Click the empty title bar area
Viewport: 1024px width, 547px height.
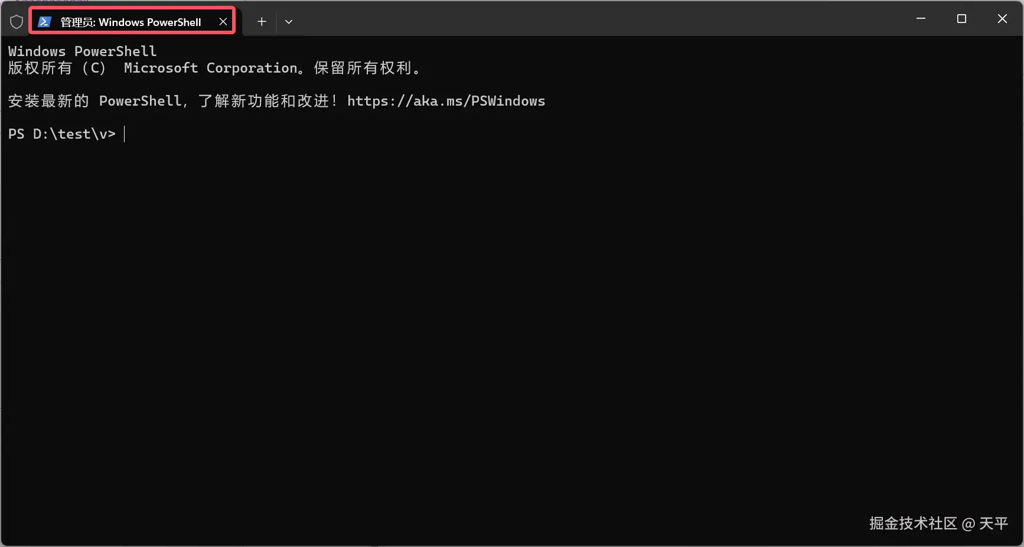click(x=591, y=19)
